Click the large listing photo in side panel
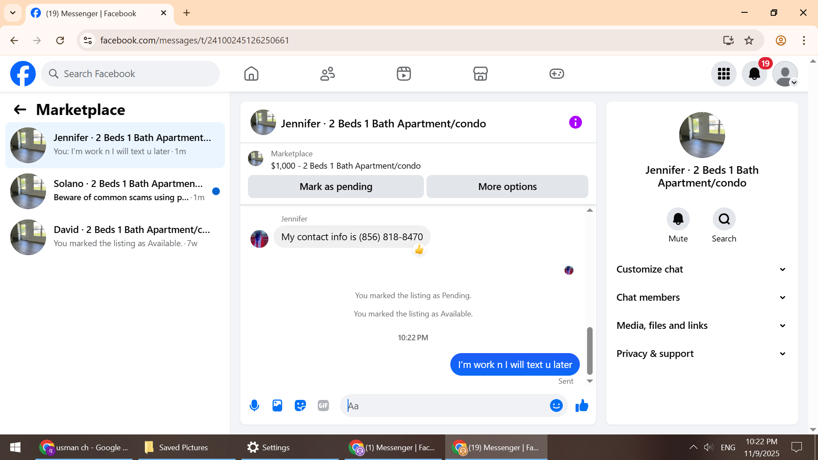Image resolution: width=818 pixels, height=460 pixels. click(702, 135)
